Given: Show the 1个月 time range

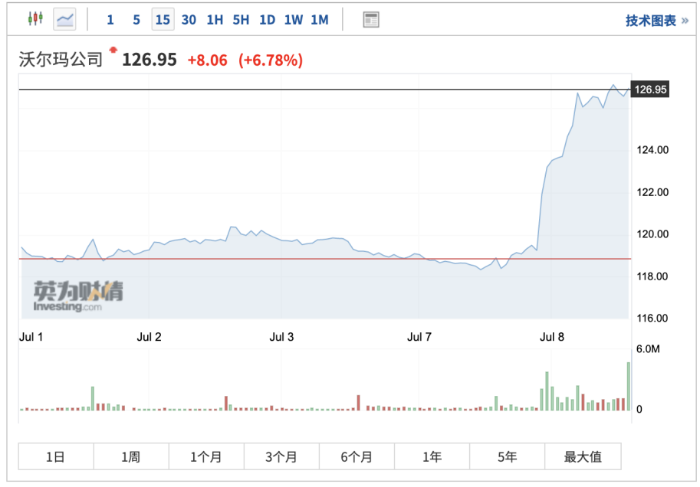Looking at the screenshot, I should (x=206, y=457).
